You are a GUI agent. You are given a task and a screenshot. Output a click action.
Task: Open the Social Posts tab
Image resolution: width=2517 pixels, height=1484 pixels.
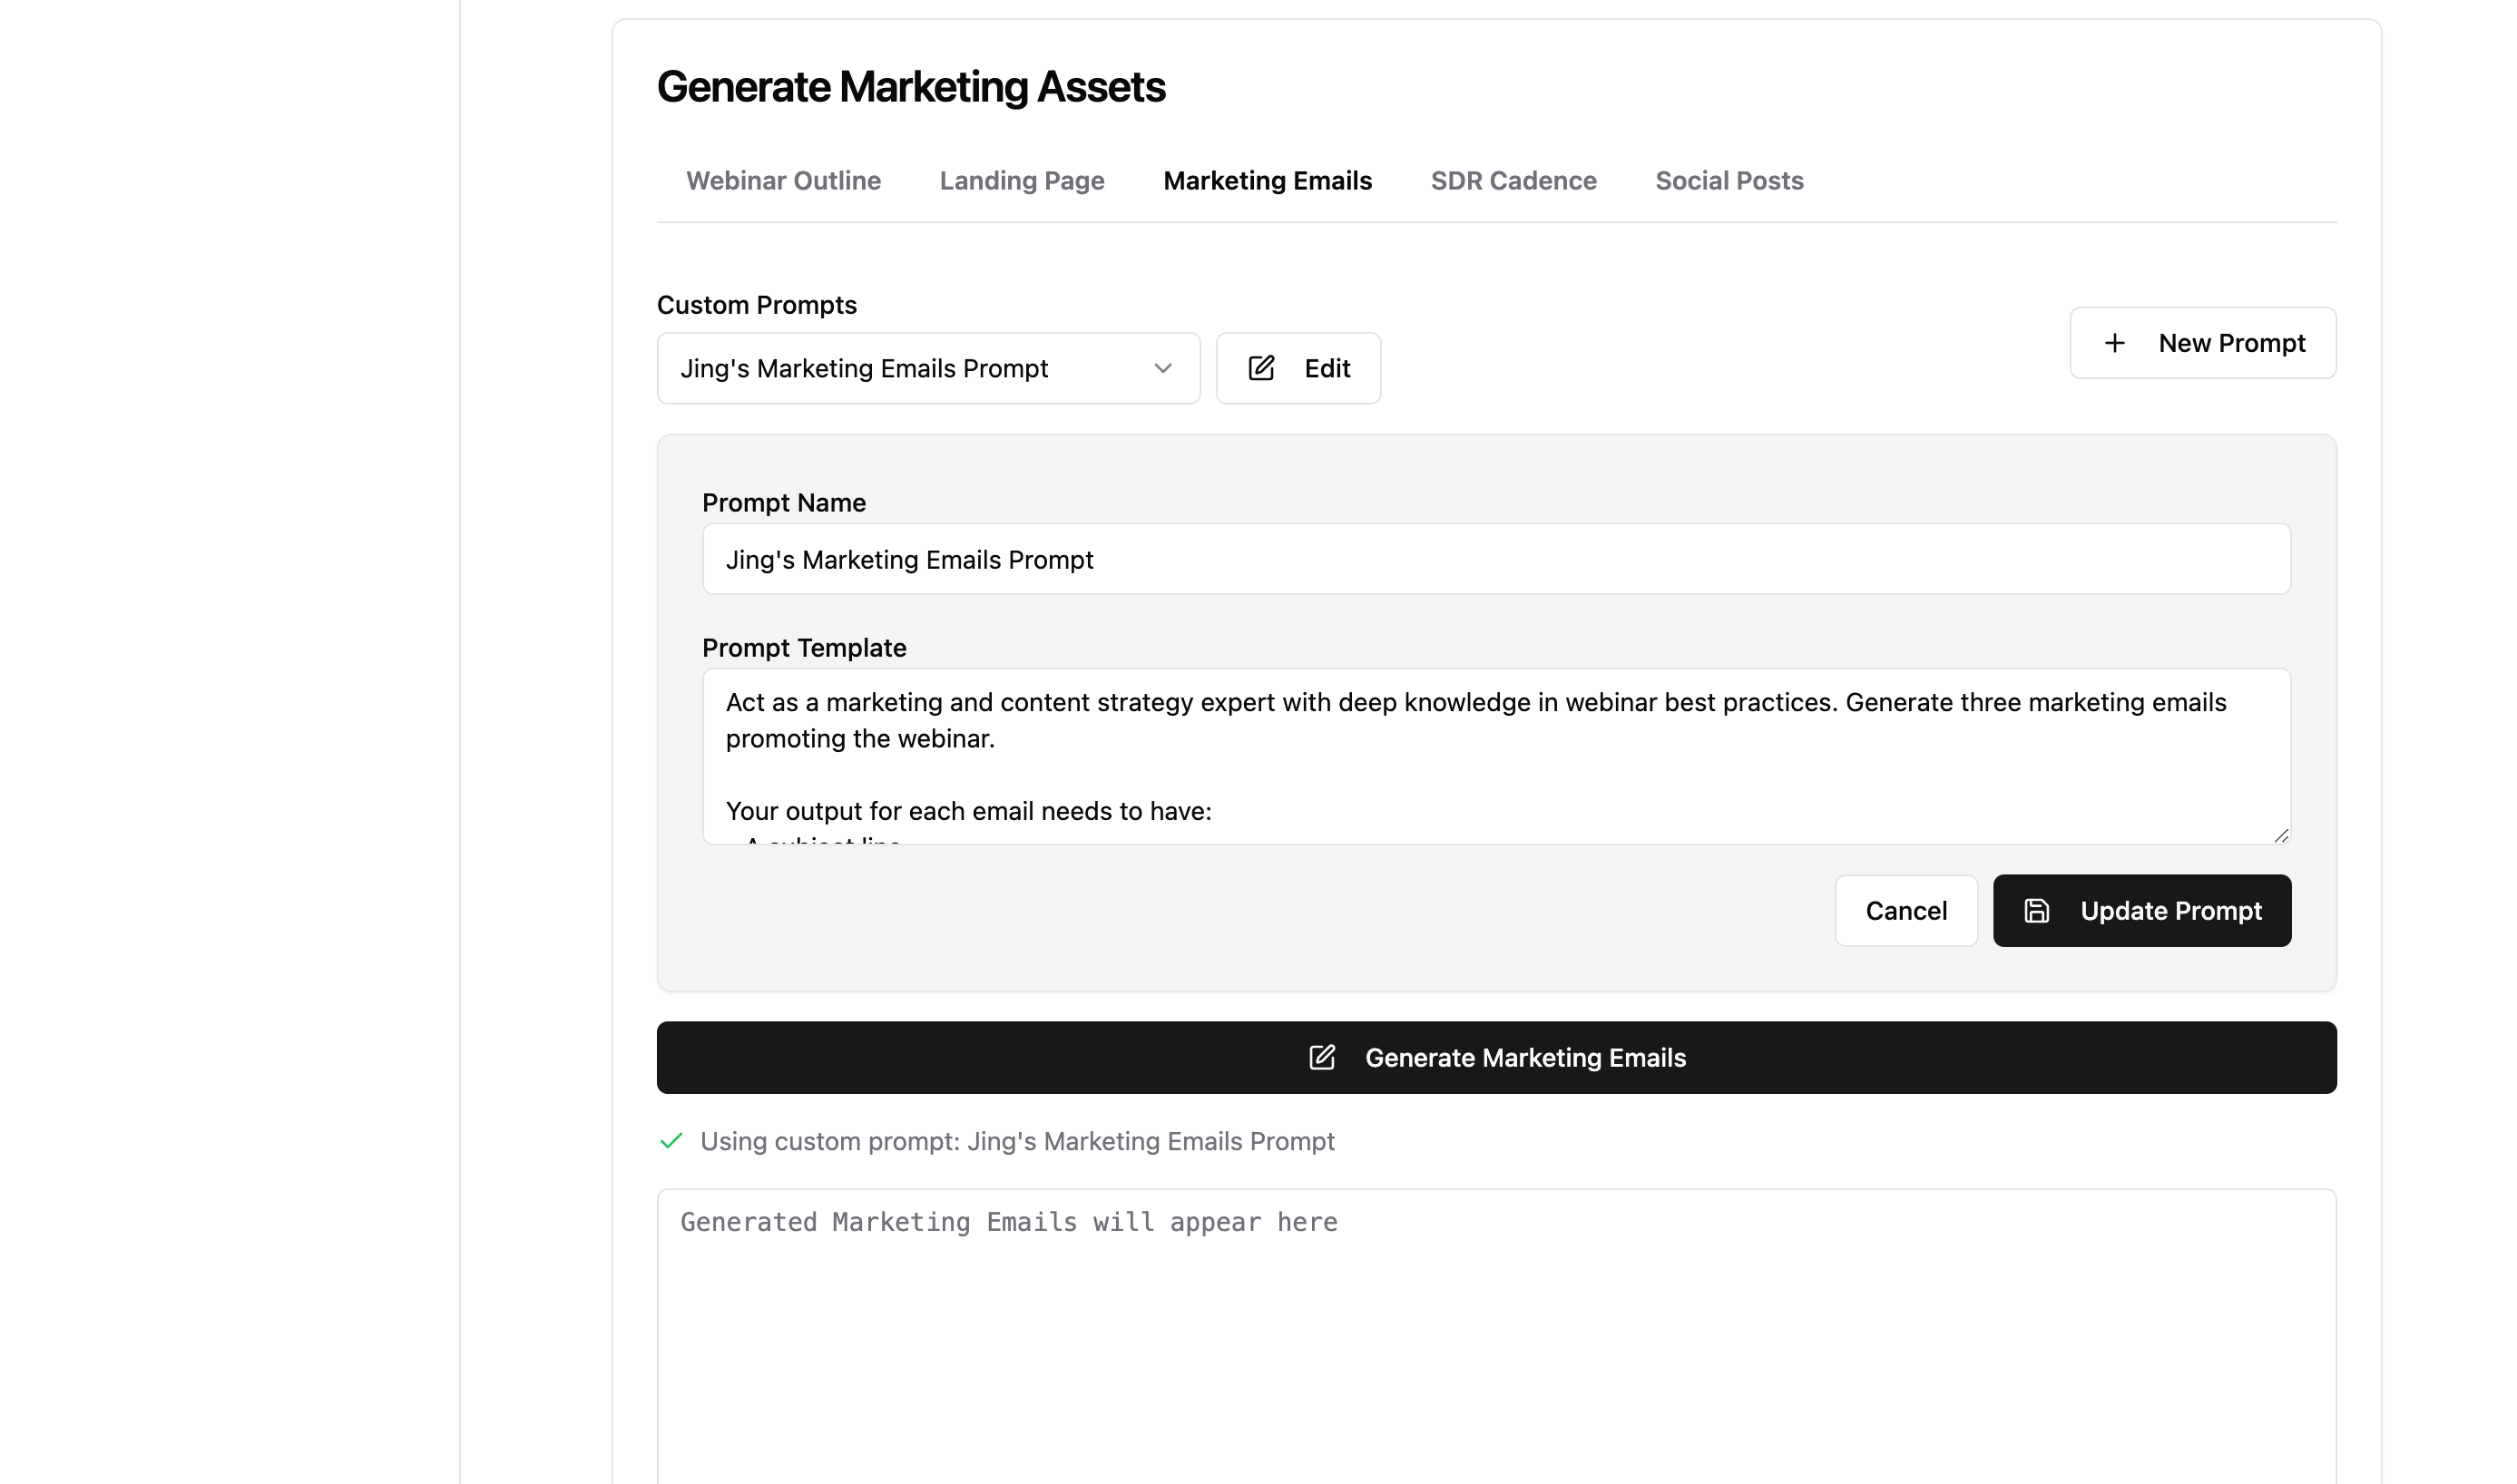(1729, 181)
